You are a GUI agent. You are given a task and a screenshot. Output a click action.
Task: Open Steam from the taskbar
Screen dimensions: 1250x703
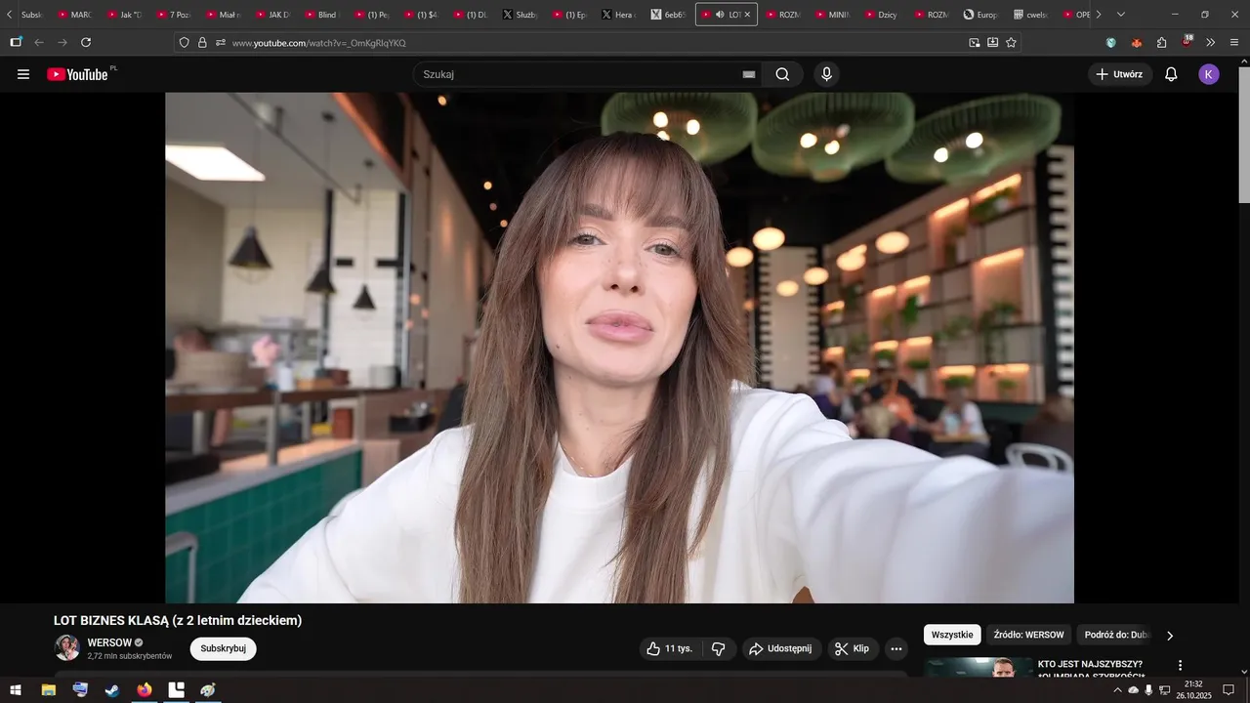112,690
